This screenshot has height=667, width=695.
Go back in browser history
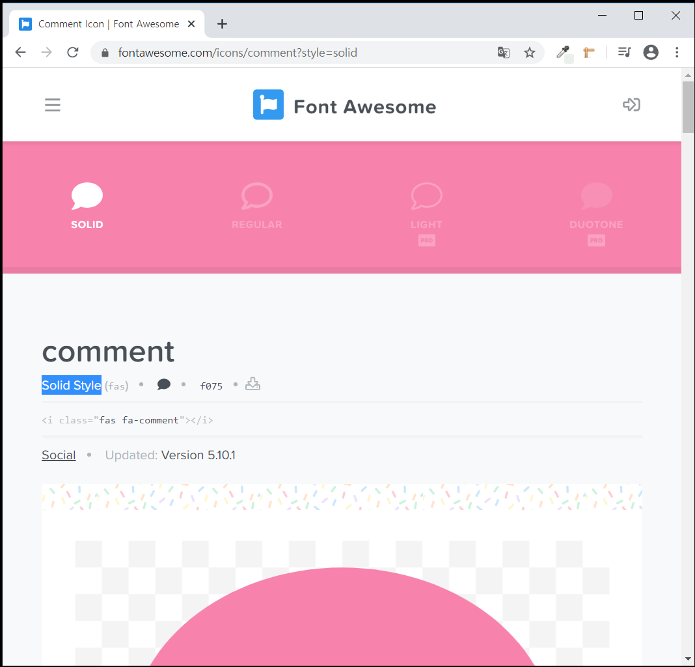[x=20, y=52]
